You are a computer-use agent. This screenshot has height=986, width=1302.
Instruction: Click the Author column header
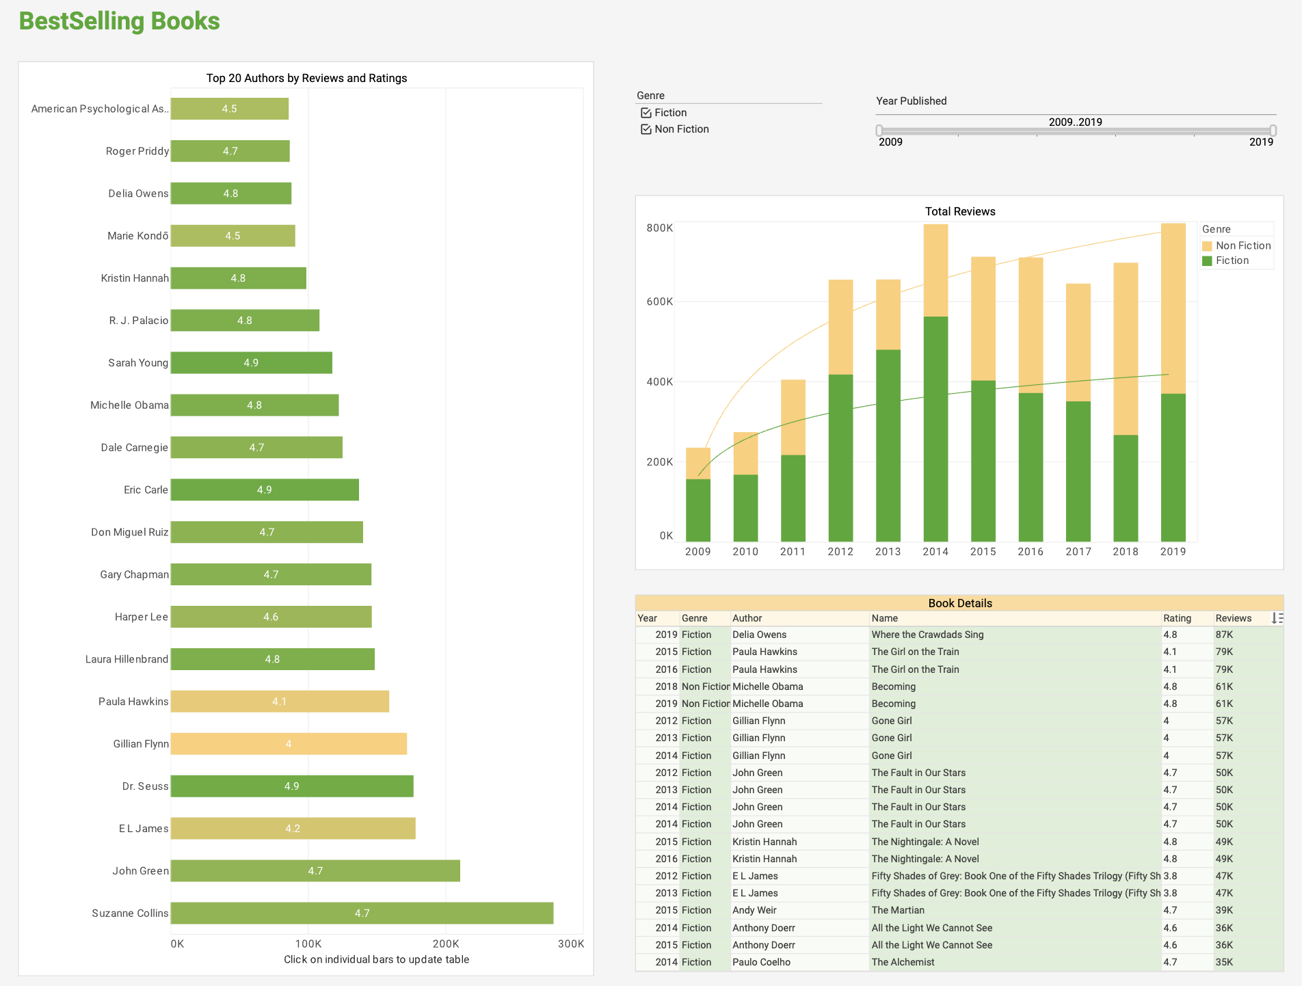800,618
